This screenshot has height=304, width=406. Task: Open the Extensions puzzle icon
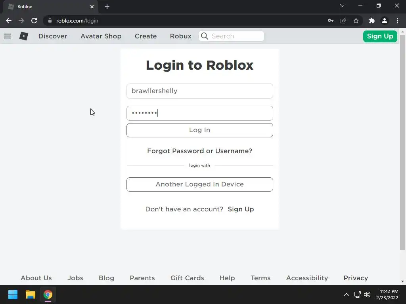[x=372, y=21]
